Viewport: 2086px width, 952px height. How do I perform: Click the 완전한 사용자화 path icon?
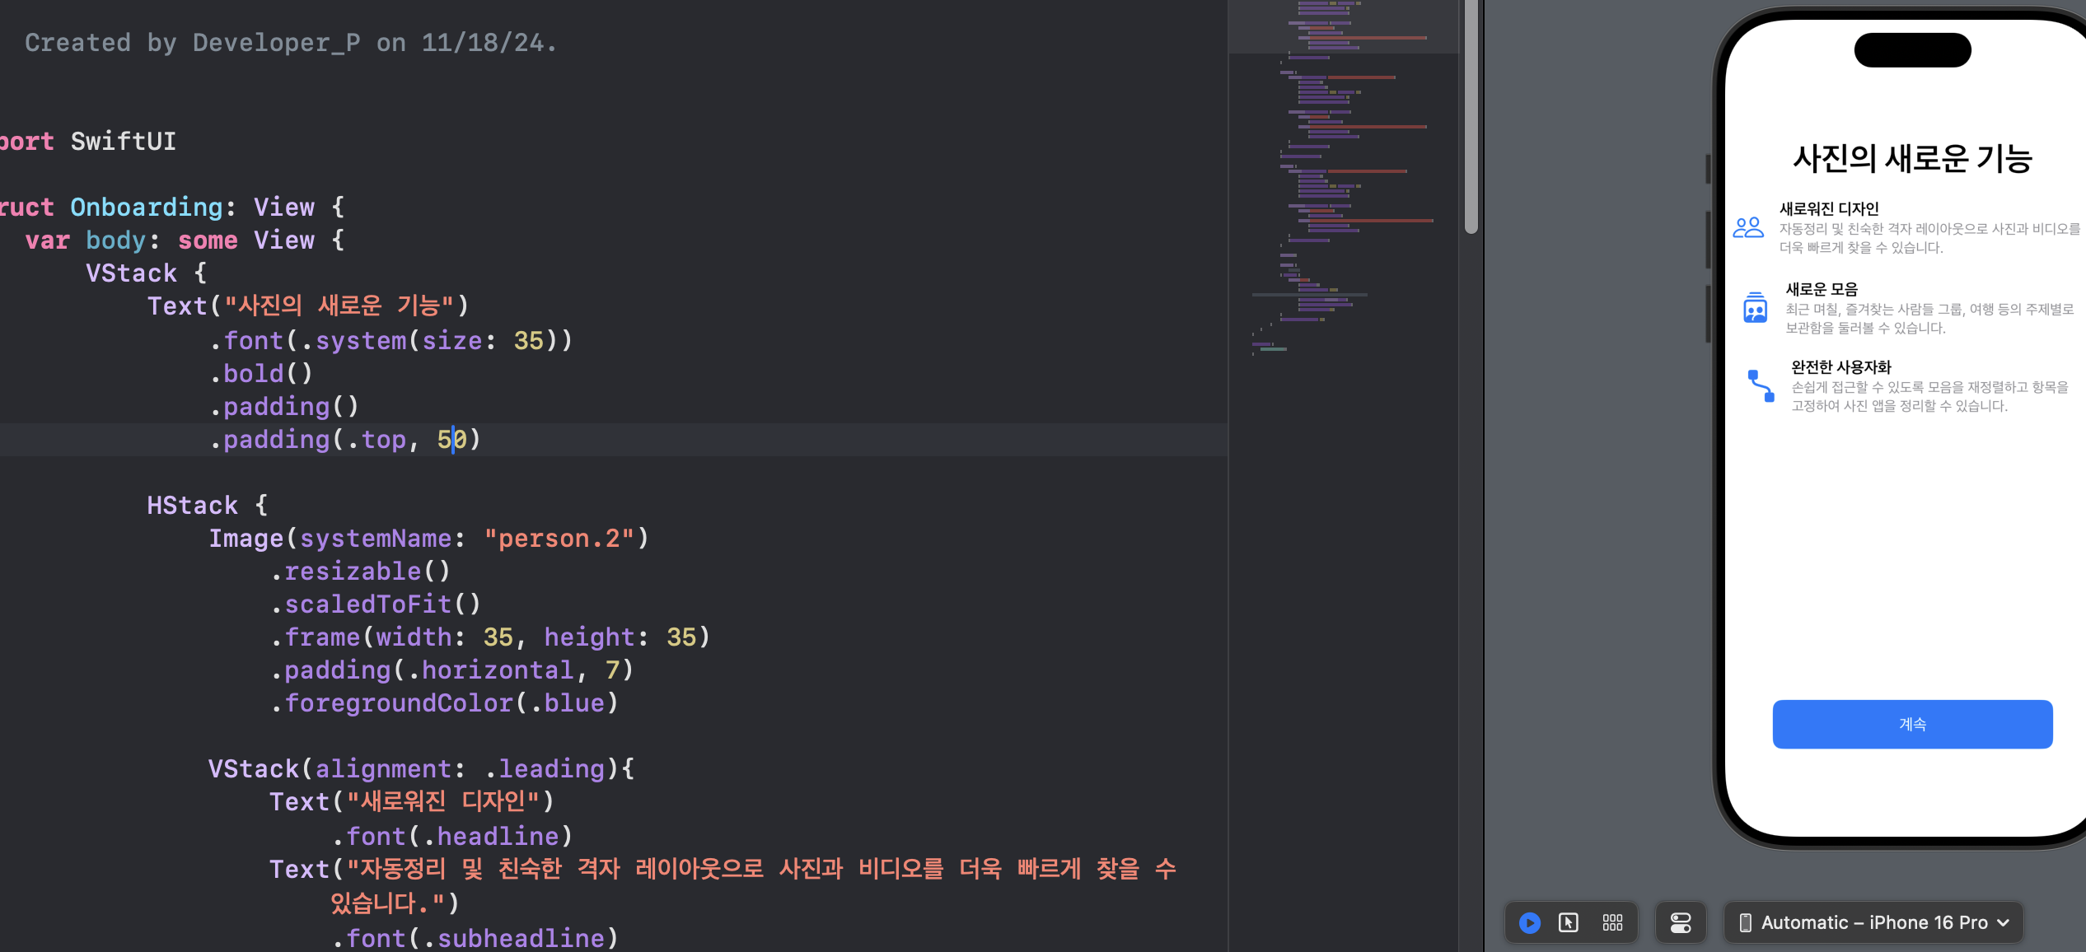click(x=1761, y=385)
